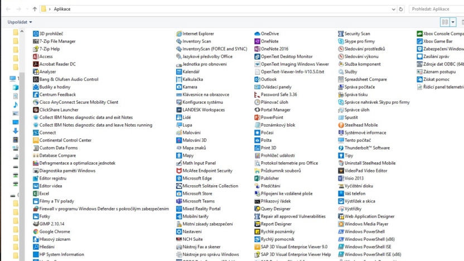Image resolution: width=464 pixels, height=261 pixels.
Task: Click the Microsoft Teams icon
Action: [179, 201]
